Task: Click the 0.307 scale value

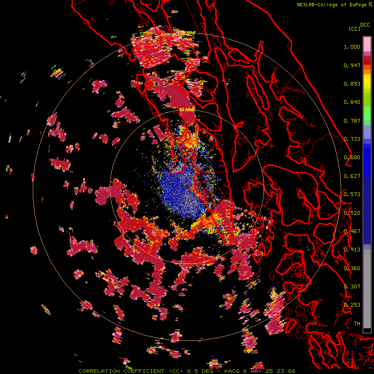Action: [352, 287]
